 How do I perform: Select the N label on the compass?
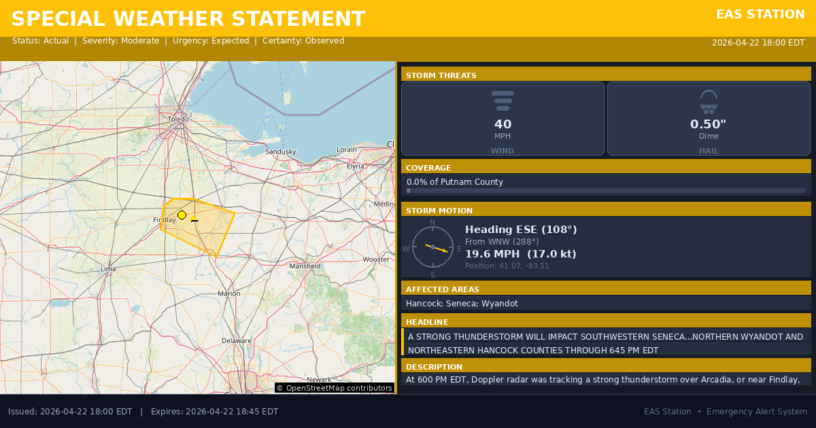coord(432,222)
